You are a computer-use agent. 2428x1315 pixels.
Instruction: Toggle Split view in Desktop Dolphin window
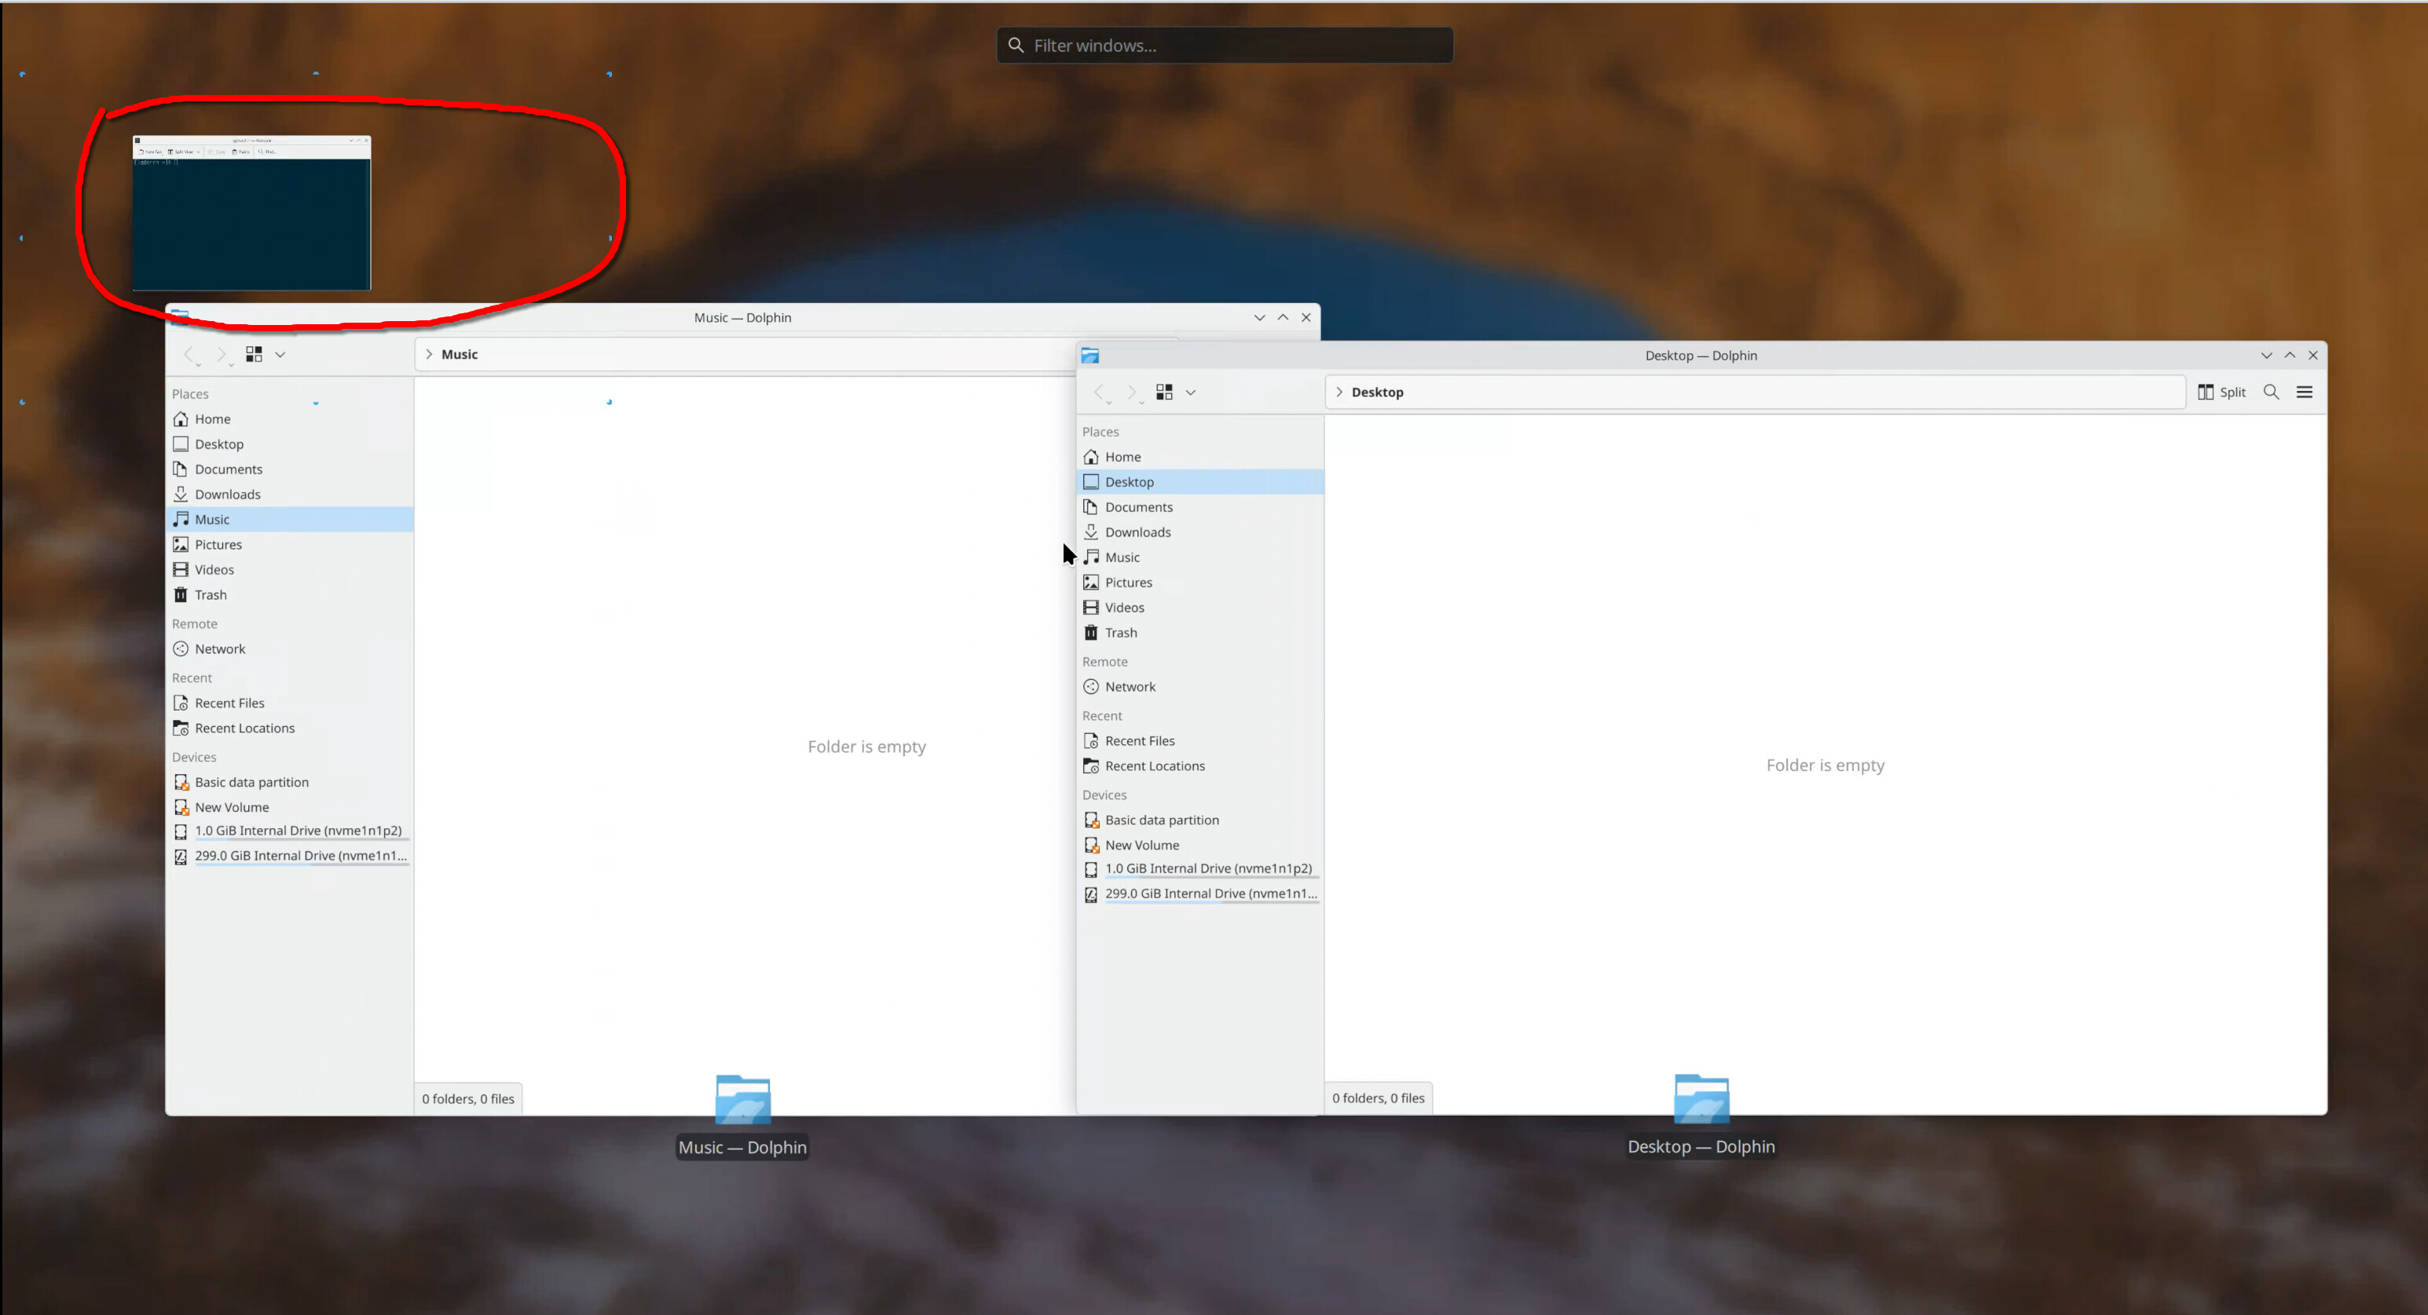[x=2221, y=393]
